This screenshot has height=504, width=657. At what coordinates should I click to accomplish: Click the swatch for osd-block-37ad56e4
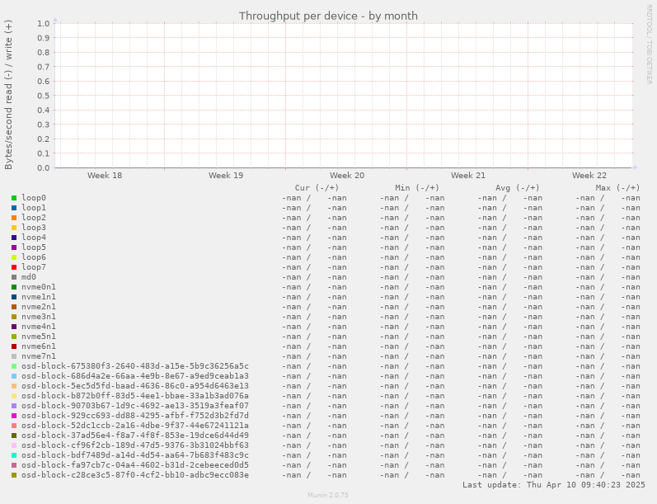[14, 436]
